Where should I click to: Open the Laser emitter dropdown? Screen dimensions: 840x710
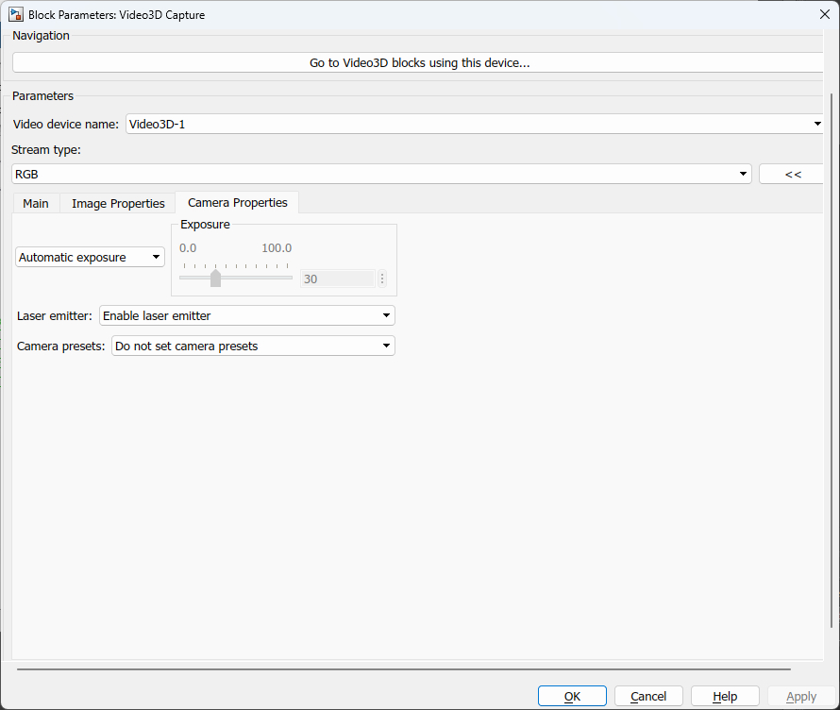pyautogui.click(x=385, y=315)
